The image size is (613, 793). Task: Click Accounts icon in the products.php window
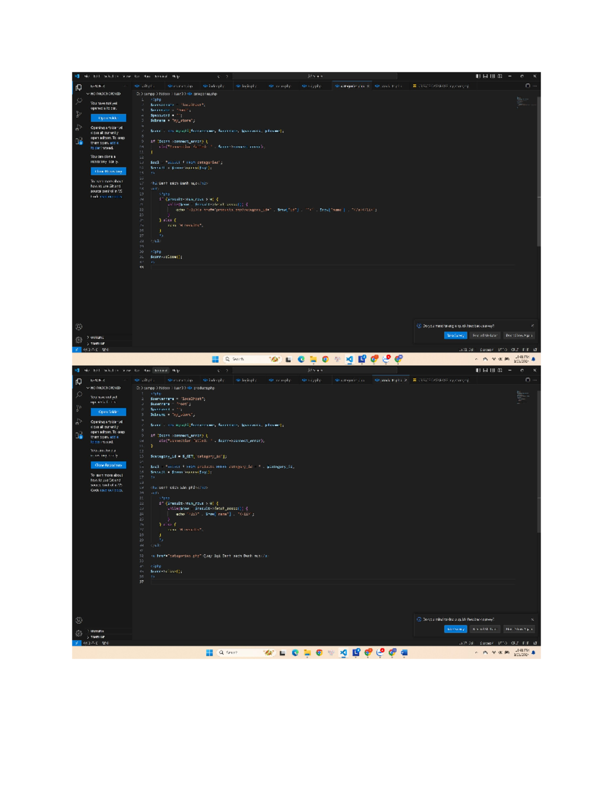79,620
